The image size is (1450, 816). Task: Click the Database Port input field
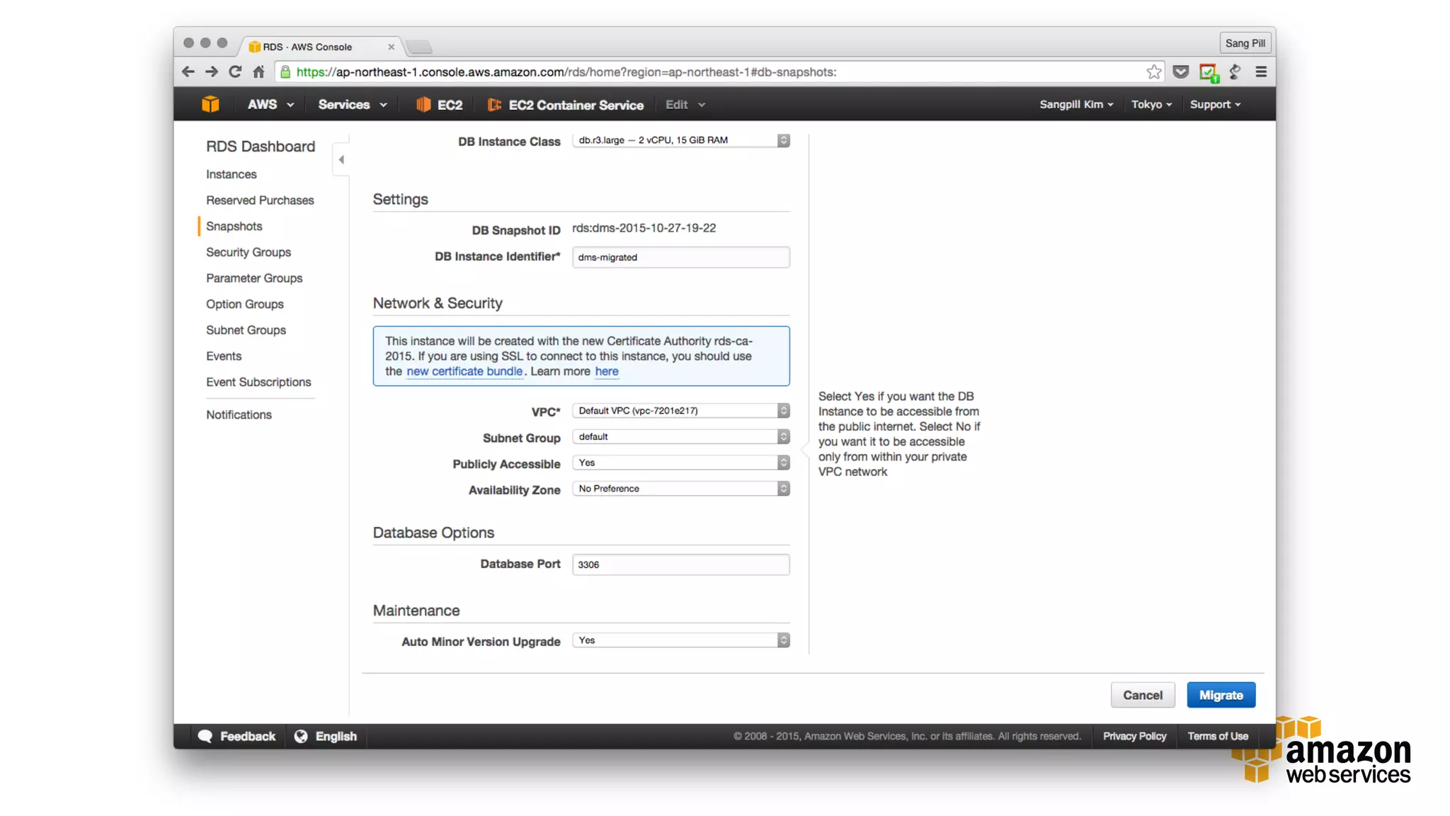(680, 565)
